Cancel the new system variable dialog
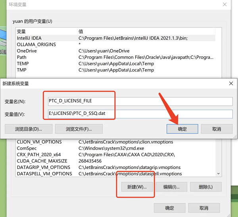The height and width of the screenshot is (217, 238). 217,129
